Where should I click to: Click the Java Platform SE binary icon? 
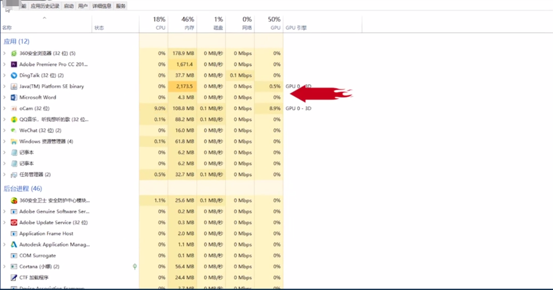click(x=14, y=86)
